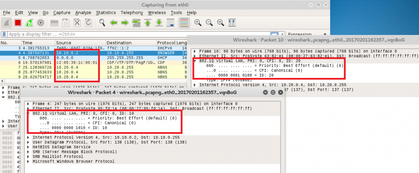Expand Ethernet II in Packet 4 window
419x173 pixels.
29,109
